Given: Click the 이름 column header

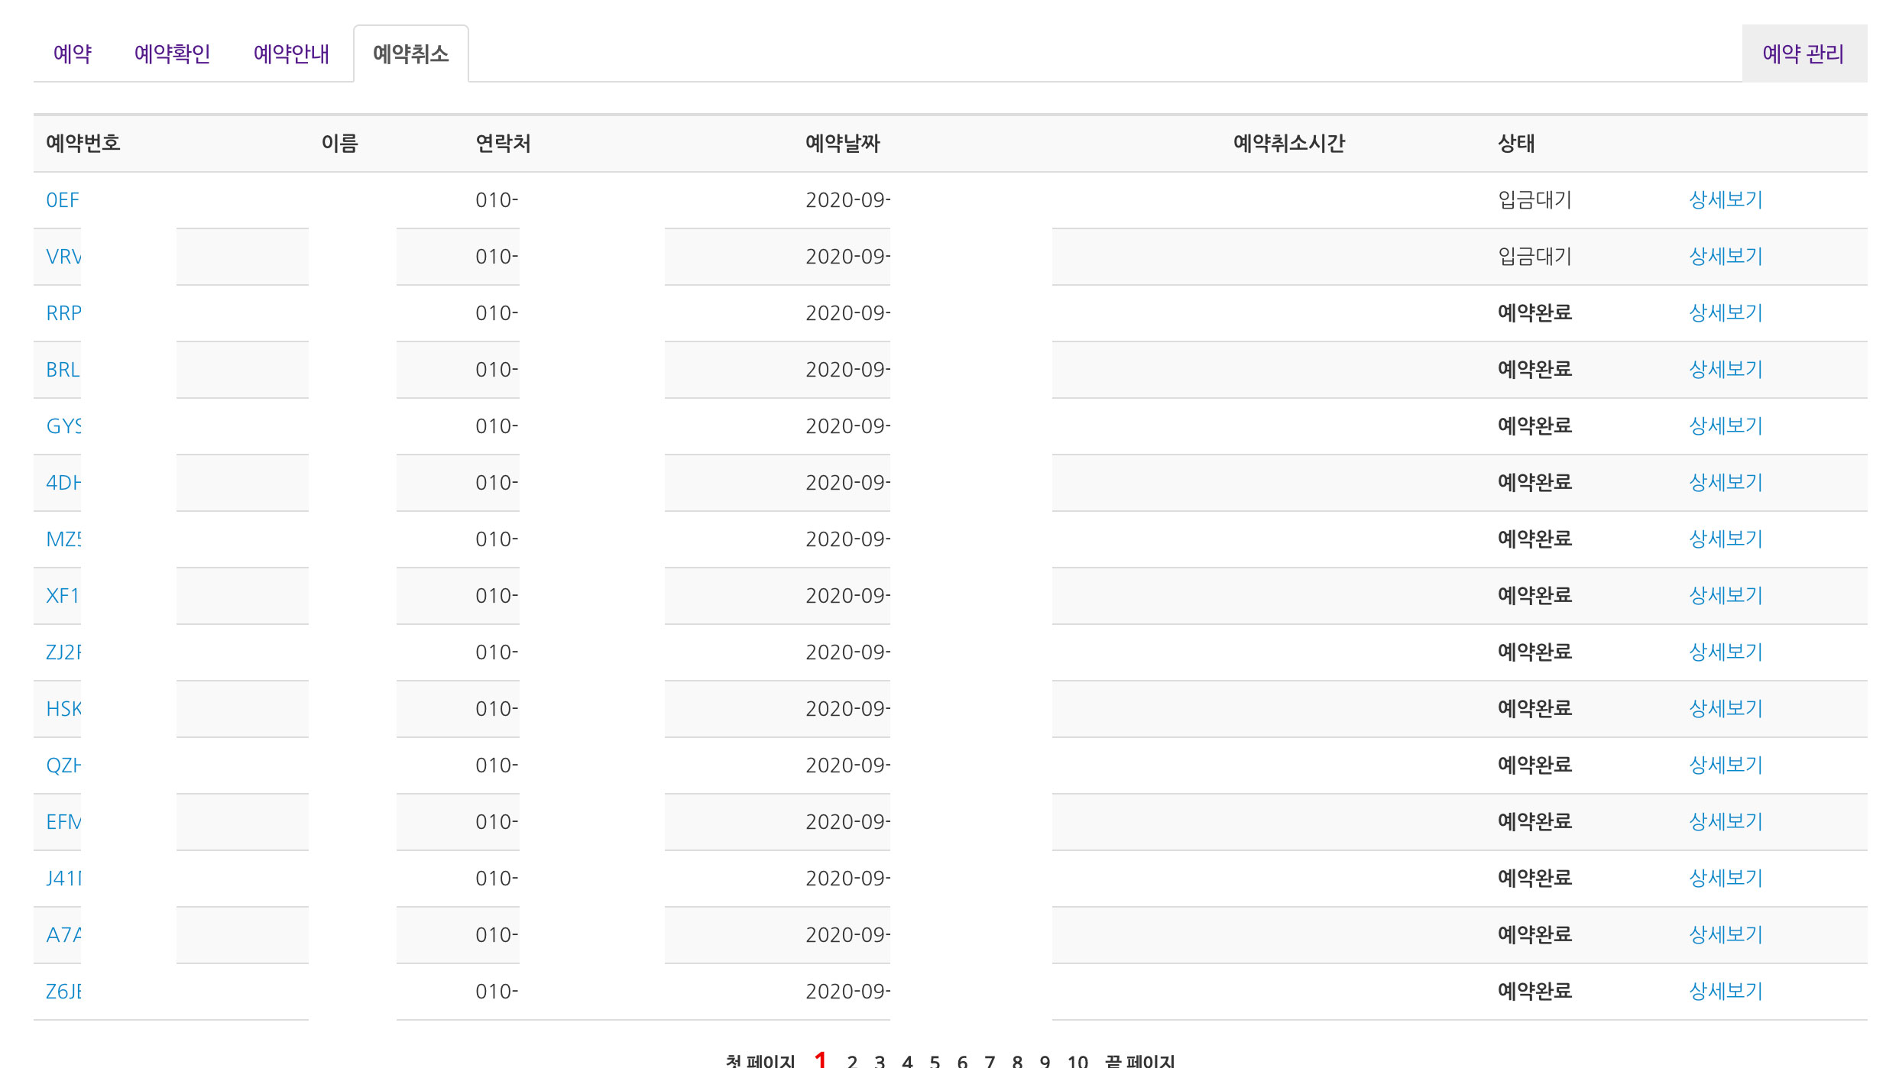Looking at the screenshot, I should (x=339, y=144).
